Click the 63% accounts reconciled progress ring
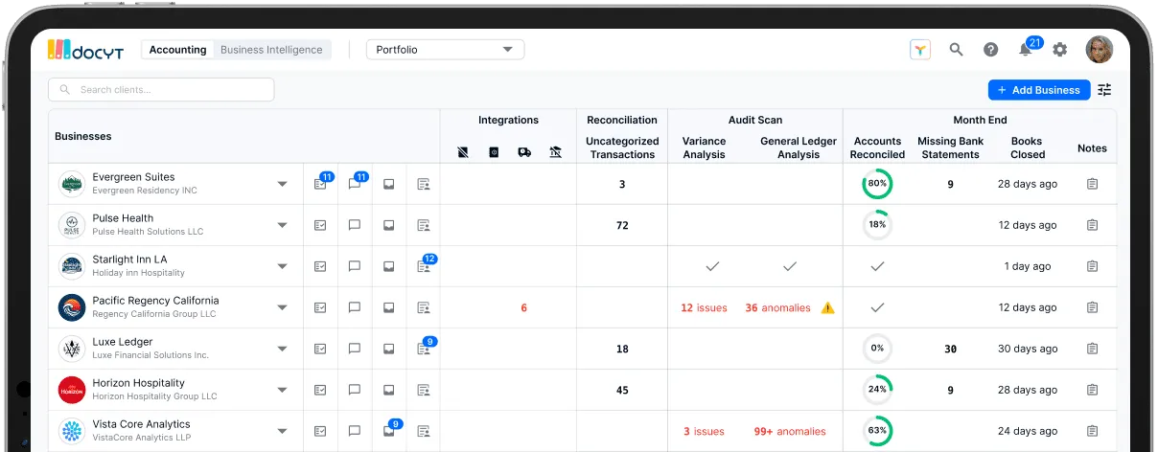This screenshot has width=1158, height=452. point(876,431)
